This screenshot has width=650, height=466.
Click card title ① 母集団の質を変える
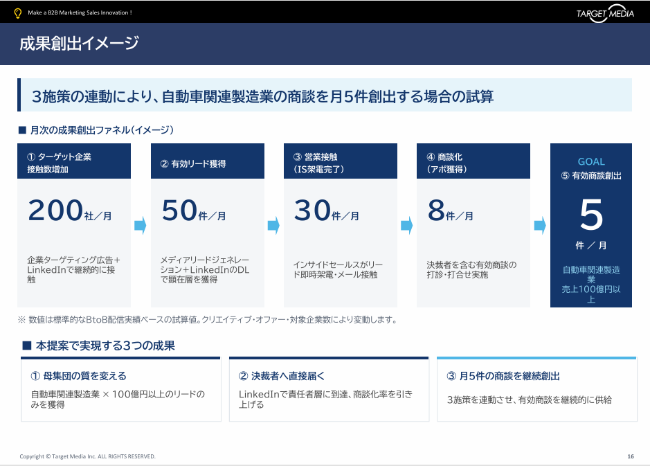(78, 376)
